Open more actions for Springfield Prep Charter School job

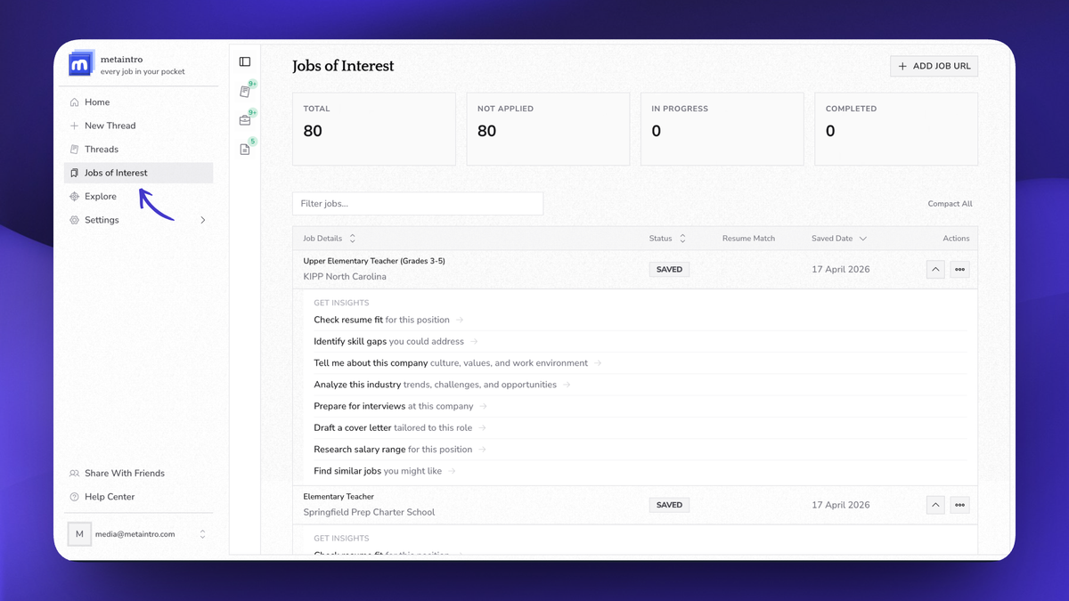pyautogui.click(x=959, y=505)
